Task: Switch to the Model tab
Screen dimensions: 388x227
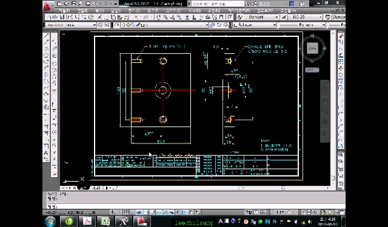Action: coord(84,188)
